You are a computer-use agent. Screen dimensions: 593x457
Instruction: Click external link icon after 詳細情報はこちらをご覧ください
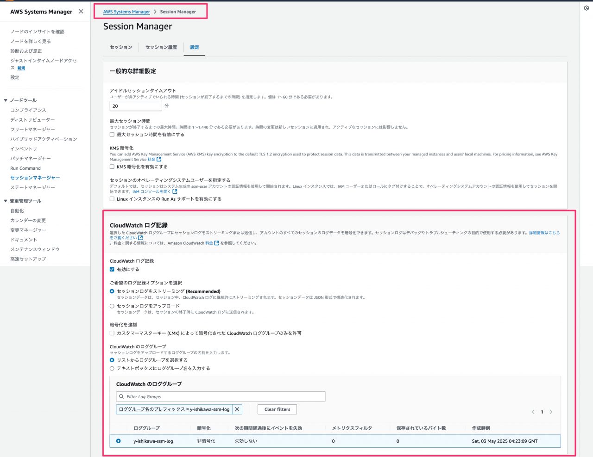pyautogui.click(x=140, y=238)
